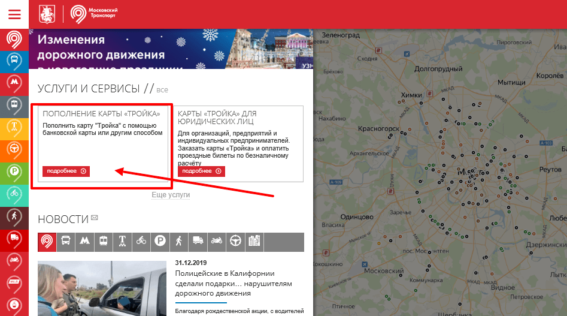Open the MЦД label section in sidebar
This screenshot has height=316, width=567.
pos(14,284)
